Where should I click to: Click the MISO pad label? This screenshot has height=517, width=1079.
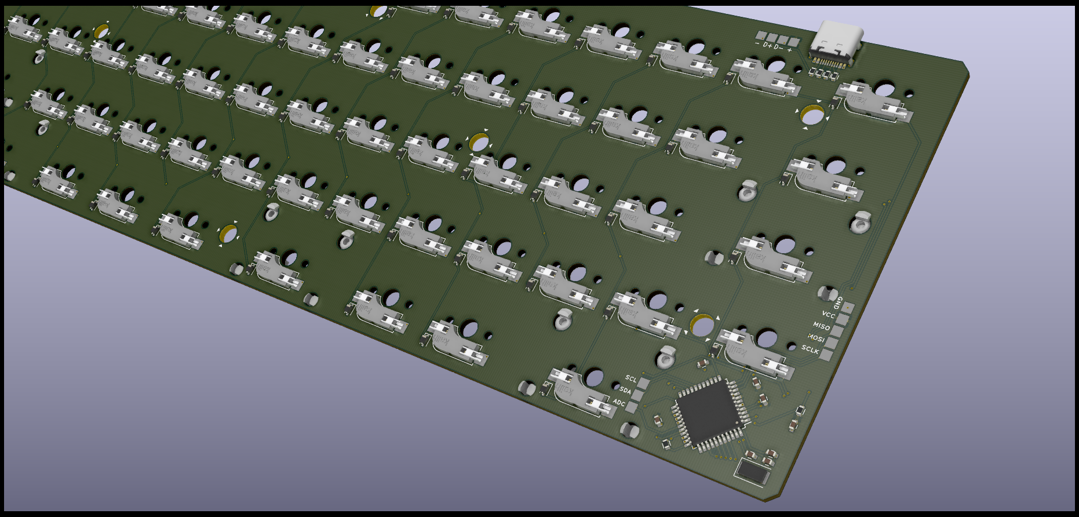coord(821,326)
